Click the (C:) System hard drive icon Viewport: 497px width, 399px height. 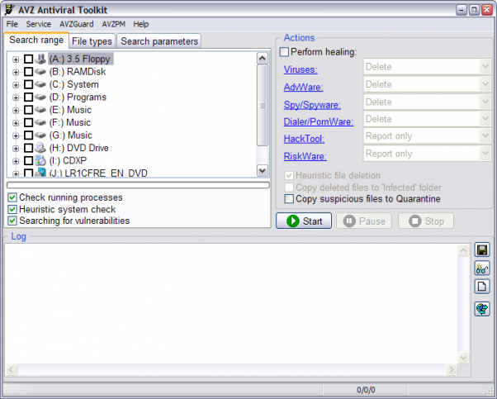pos(40,84)
